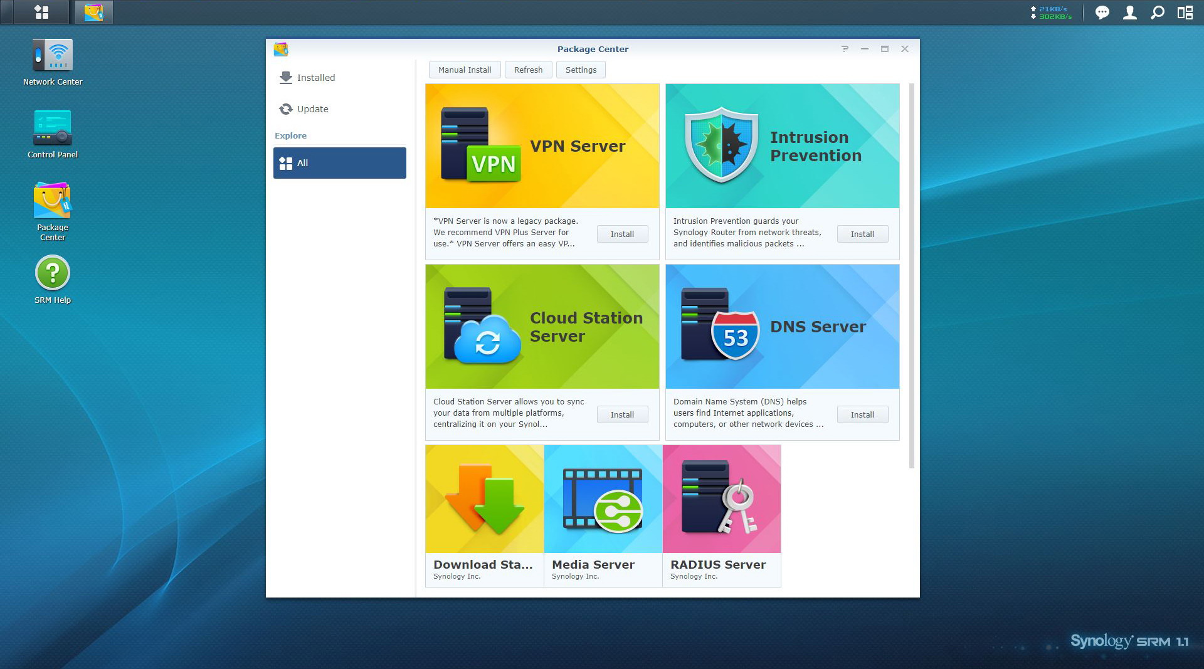1204x669 pixels.
Task: Click the DNS Server 53 icon
Action: (x=720, y=324)
